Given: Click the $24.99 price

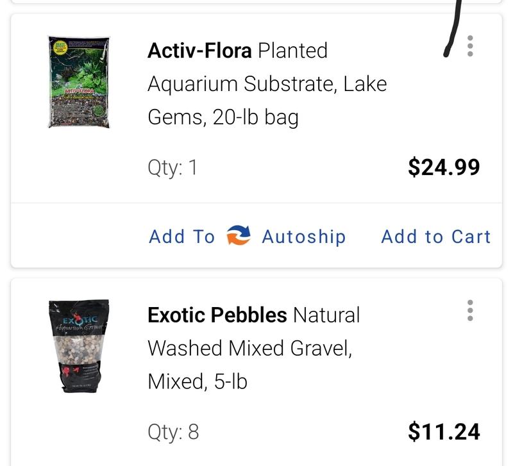Looking at the screenshot, I should point(444,168).
